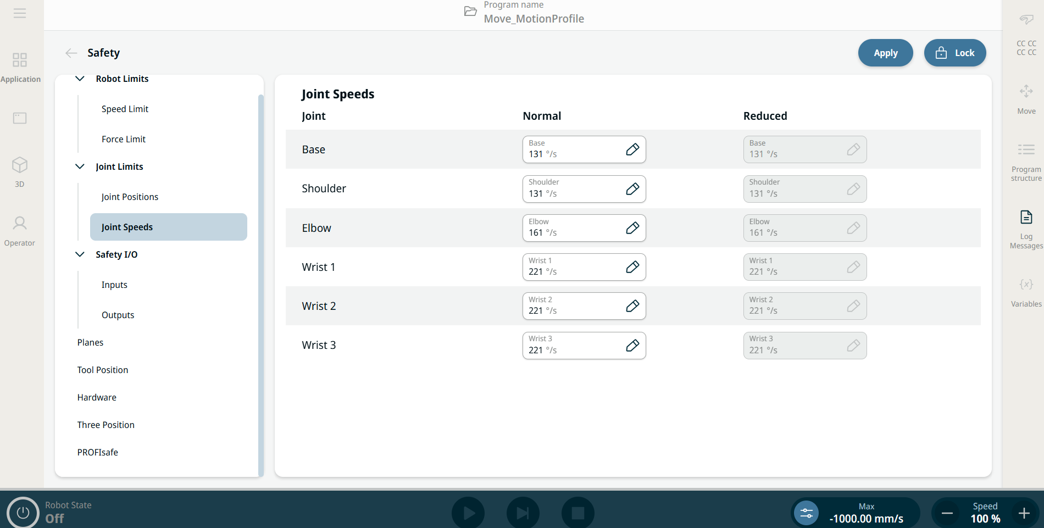Open the hamburger menu icon
The image size is (1044, 528).
click(20, 13)
